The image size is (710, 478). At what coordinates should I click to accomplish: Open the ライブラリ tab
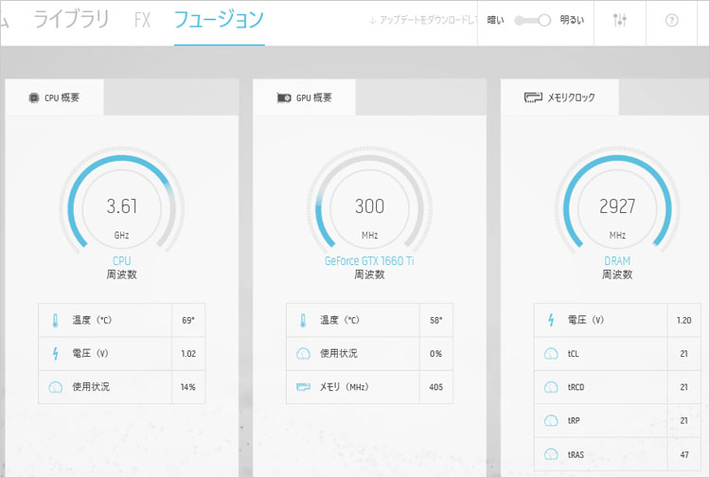pos(71,20)
